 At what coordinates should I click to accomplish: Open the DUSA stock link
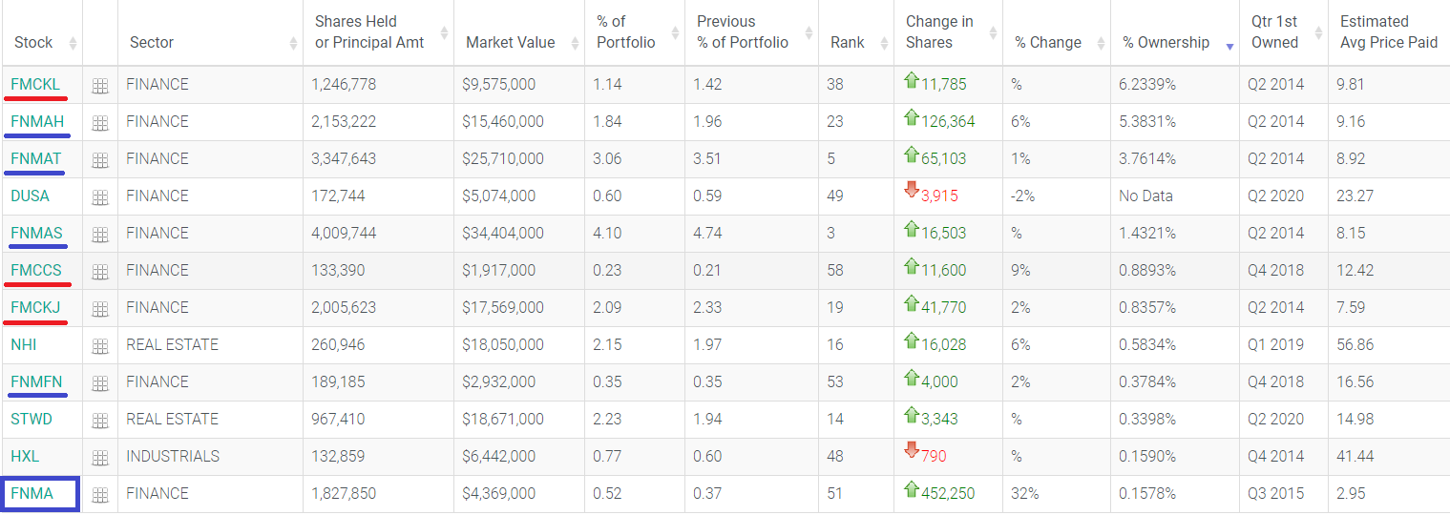(x=30, y=196)
